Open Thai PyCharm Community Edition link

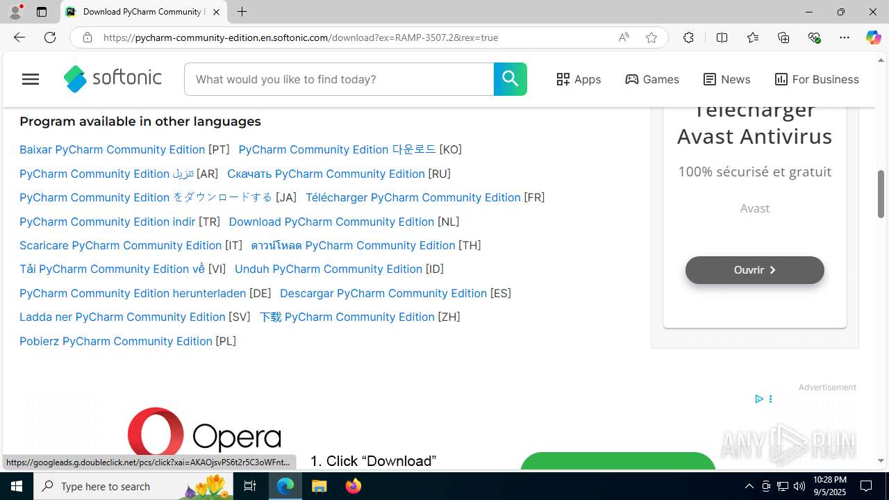click(353, 245)
